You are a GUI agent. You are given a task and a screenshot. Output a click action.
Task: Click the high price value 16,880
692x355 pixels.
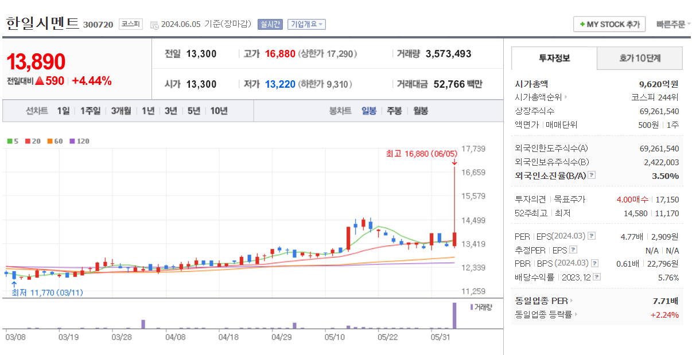(x=280, y=53)
